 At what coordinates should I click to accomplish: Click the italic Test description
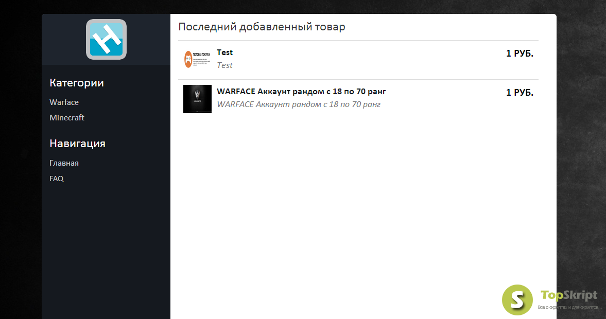(224, 65)
